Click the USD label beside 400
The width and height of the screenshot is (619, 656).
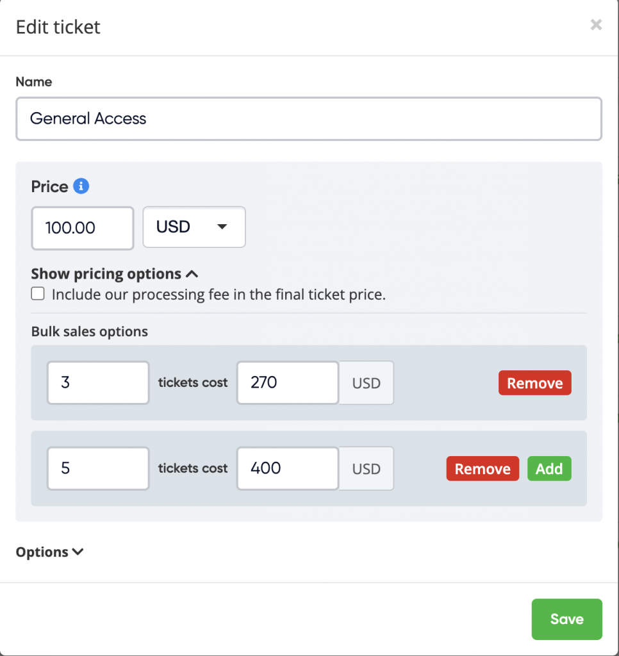[x=367, y=468]
